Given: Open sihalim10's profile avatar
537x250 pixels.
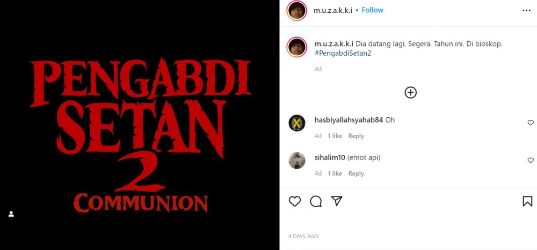Looking at the screenshot, I should point(297,161).
